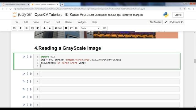Screen dimensions: 196x110
Task: Click the empty code cell below the grayscale cell
Action: pyautogui.click(x=106, y=74)
